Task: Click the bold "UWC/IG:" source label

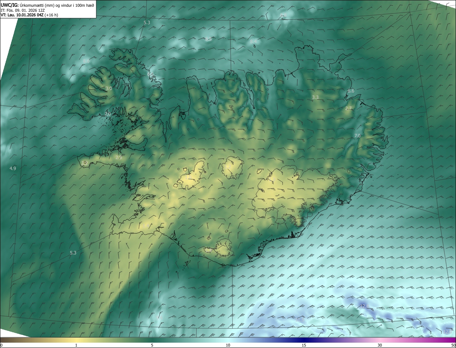Action: pos(10,5)
